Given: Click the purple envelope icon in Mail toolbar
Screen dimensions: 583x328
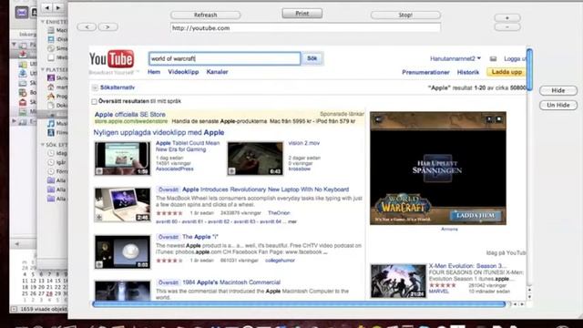Looking at the screenshot, I should pyautogui.click(x=22, y=13).
